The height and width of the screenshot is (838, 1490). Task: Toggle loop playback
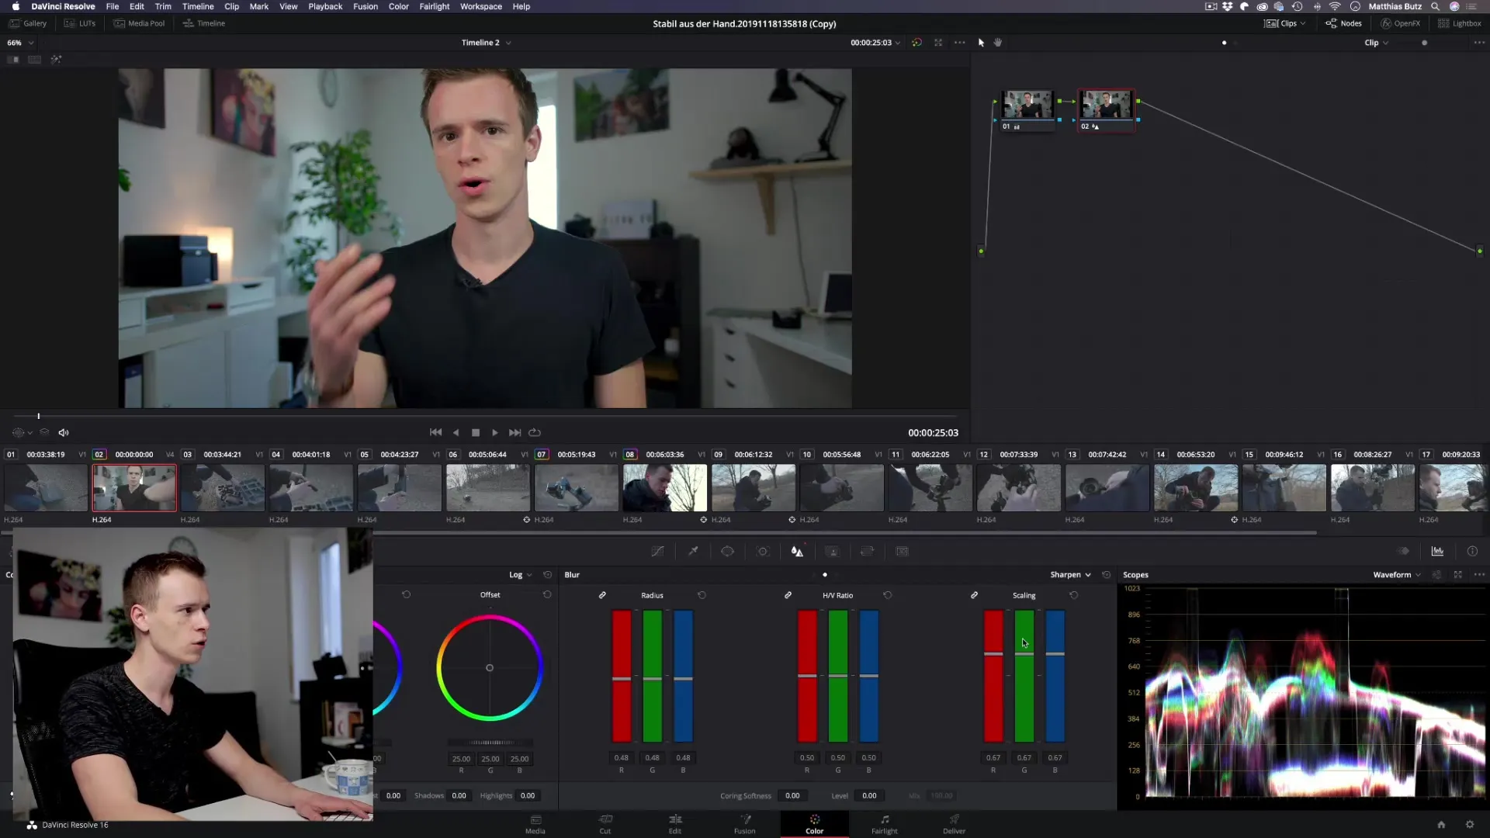[x=535, y=433]
